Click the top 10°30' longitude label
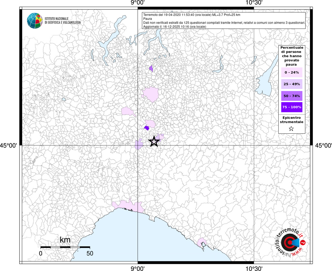Image resolution: width=332 pixels, height=271 pixels. [254, 3]
